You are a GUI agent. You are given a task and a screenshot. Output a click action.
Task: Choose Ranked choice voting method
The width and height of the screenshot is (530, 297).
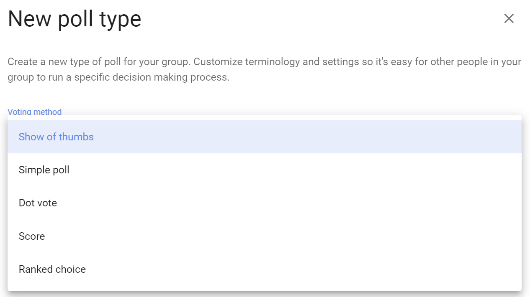265,269
